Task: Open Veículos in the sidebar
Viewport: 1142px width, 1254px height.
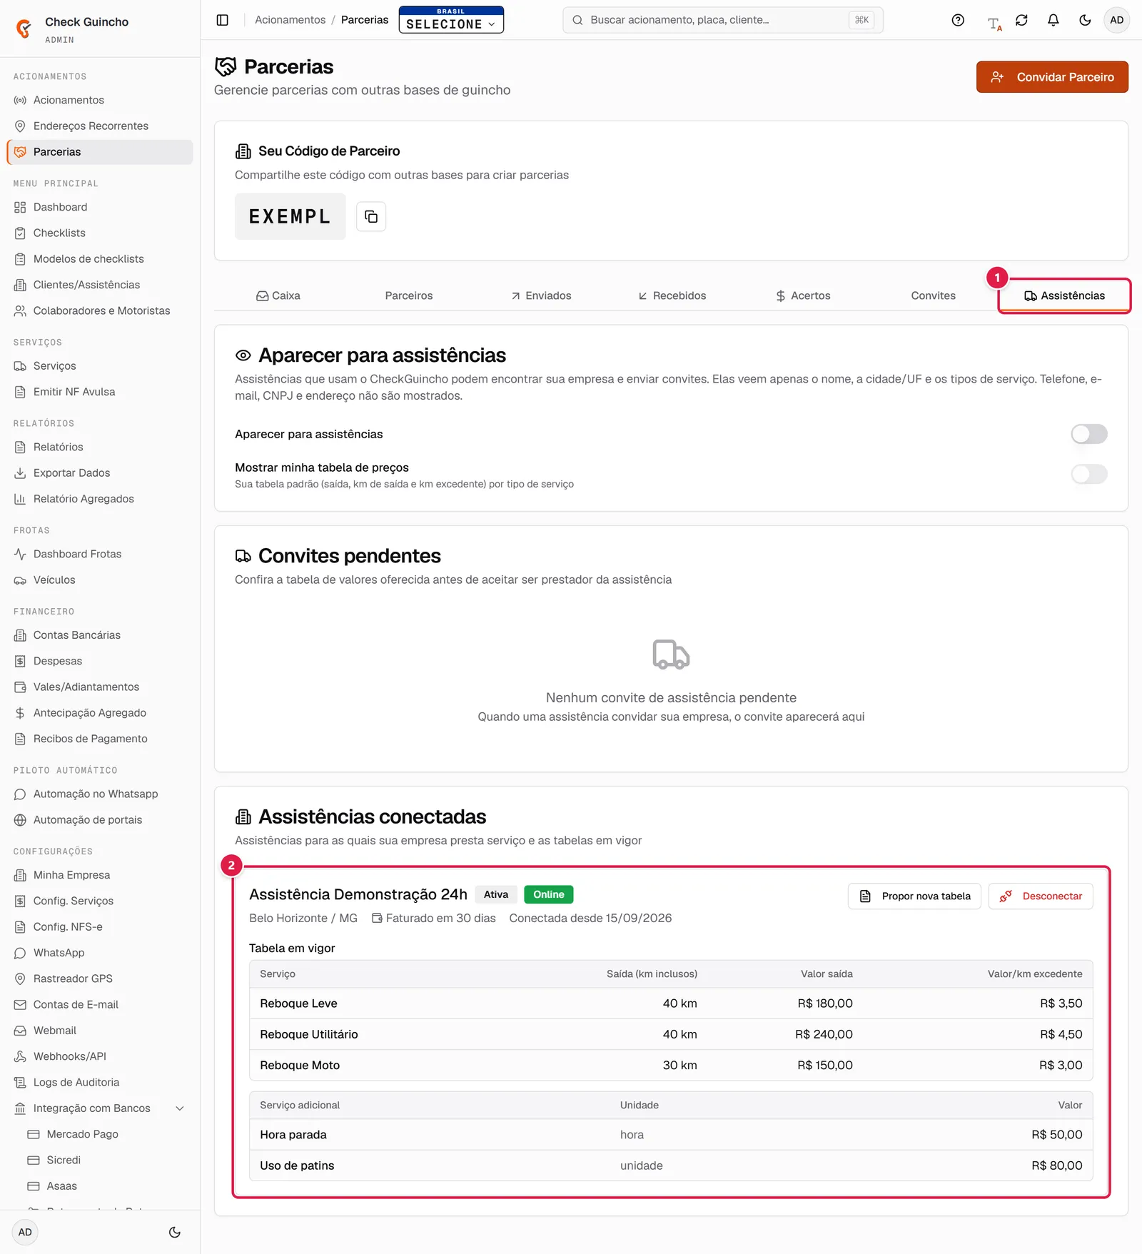Action: click(100, 580)
